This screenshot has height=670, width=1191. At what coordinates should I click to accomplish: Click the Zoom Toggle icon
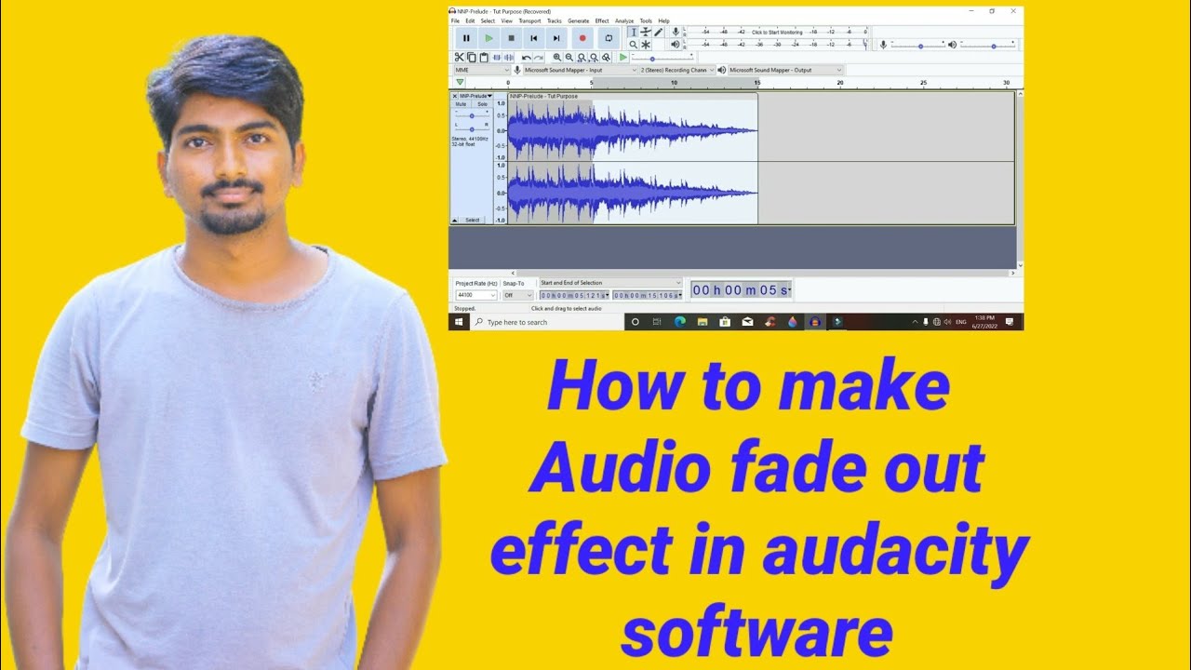607,58
